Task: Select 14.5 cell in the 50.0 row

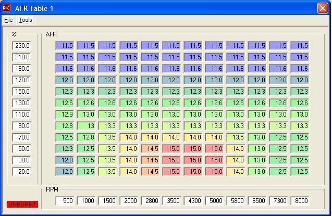Action: [150, 148]
